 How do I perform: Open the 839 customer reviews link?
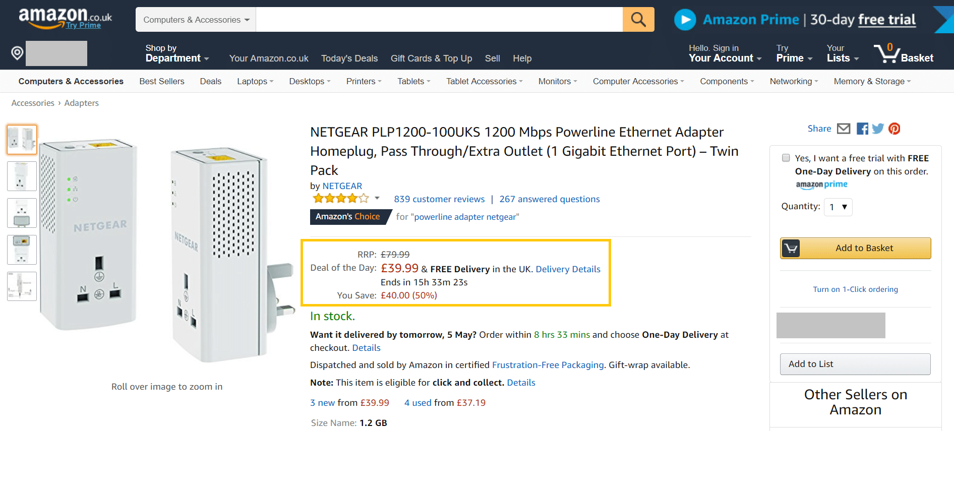click(439, 199)
